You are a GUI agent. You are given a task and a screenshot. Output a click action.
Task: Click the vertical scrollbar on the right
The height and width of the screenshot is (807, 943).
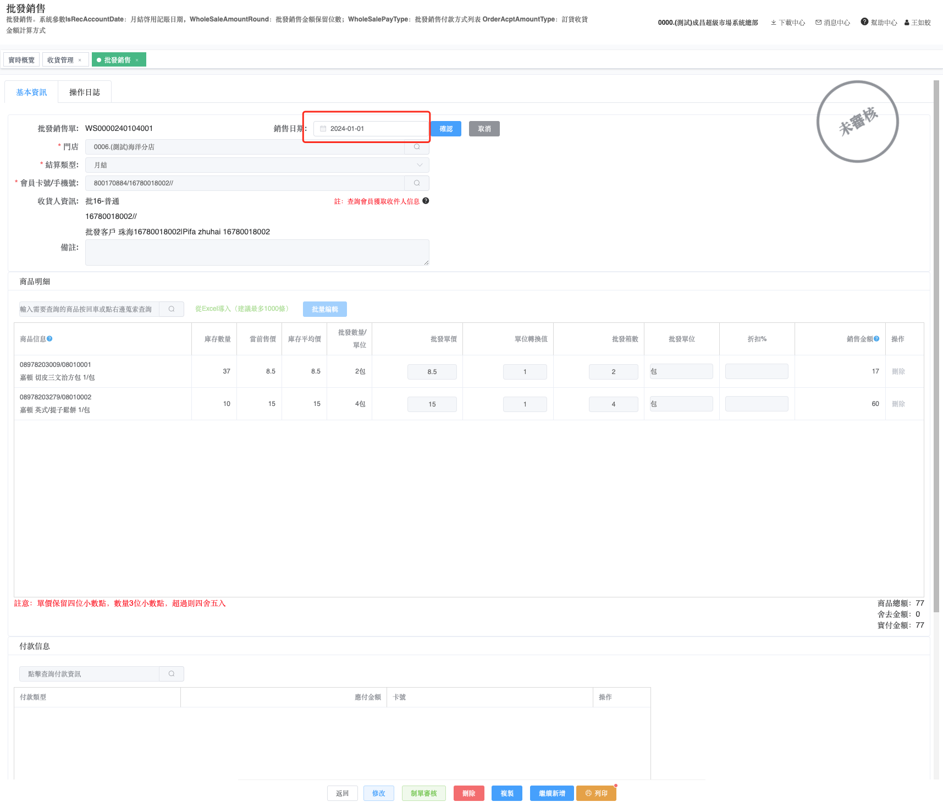936,330
